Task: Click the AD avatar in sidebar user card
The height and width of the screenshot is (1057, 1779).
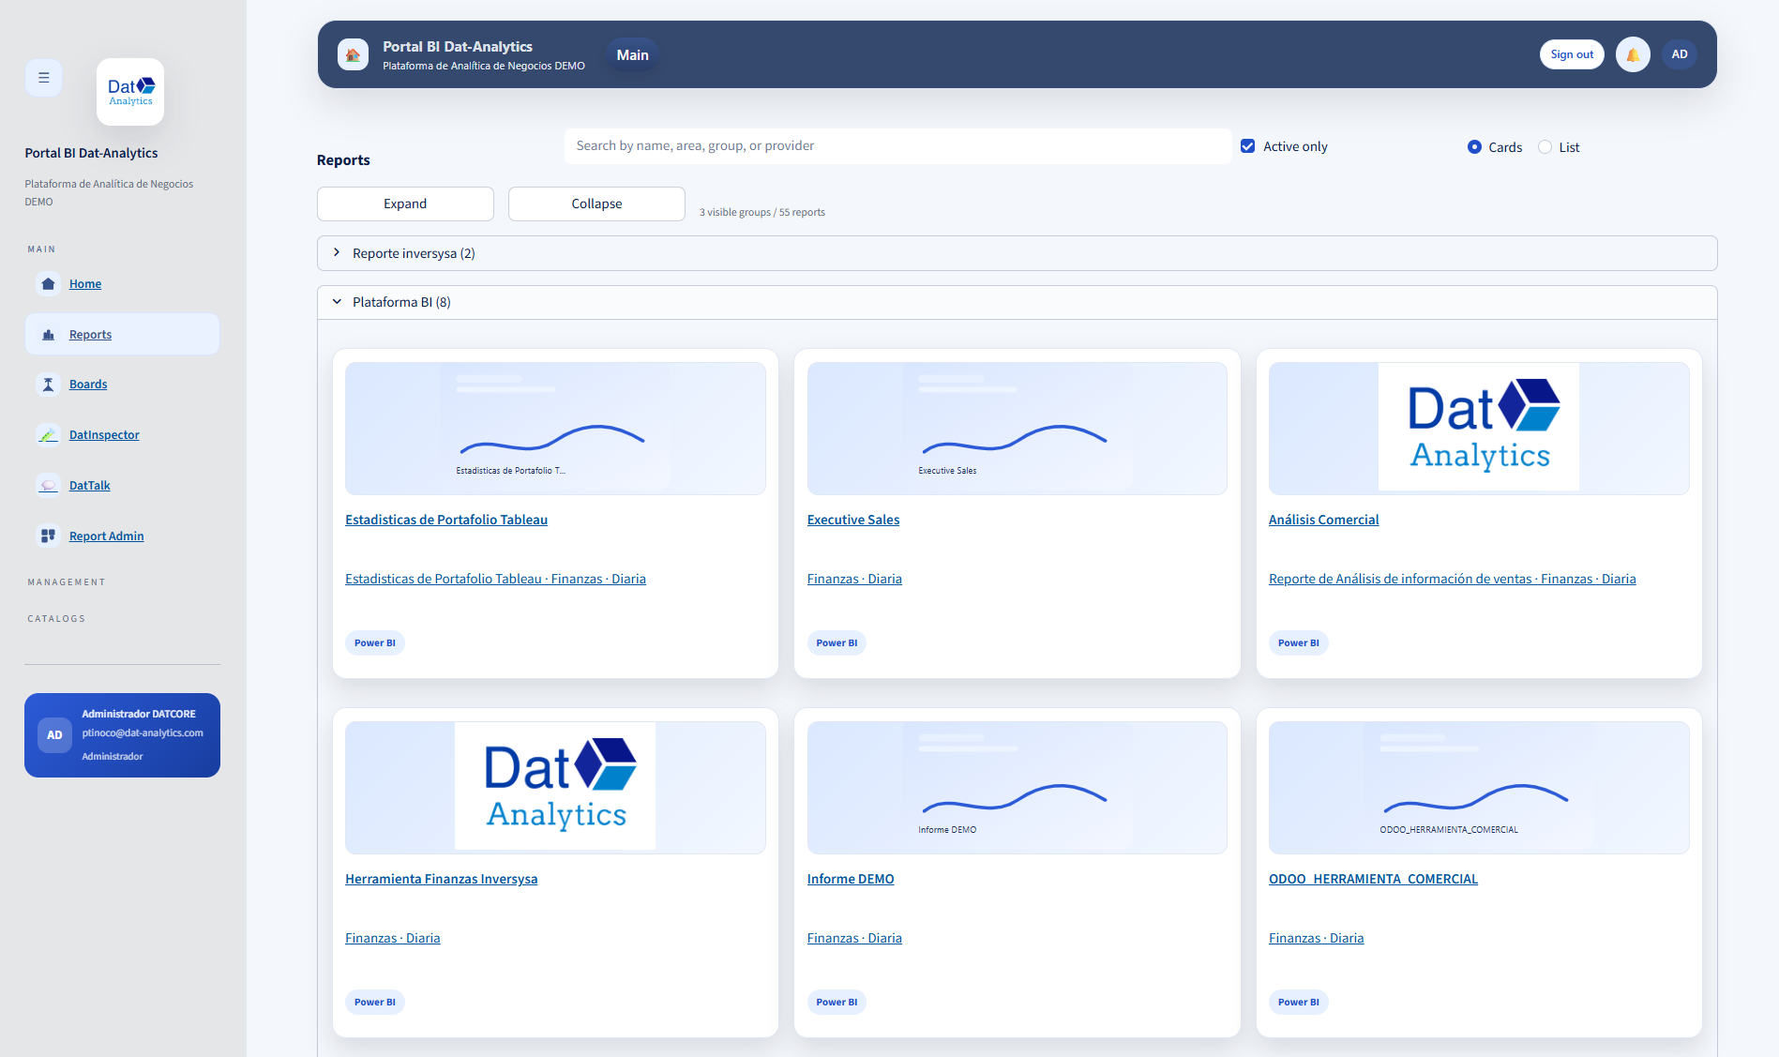Action: (x=54, y=735)
